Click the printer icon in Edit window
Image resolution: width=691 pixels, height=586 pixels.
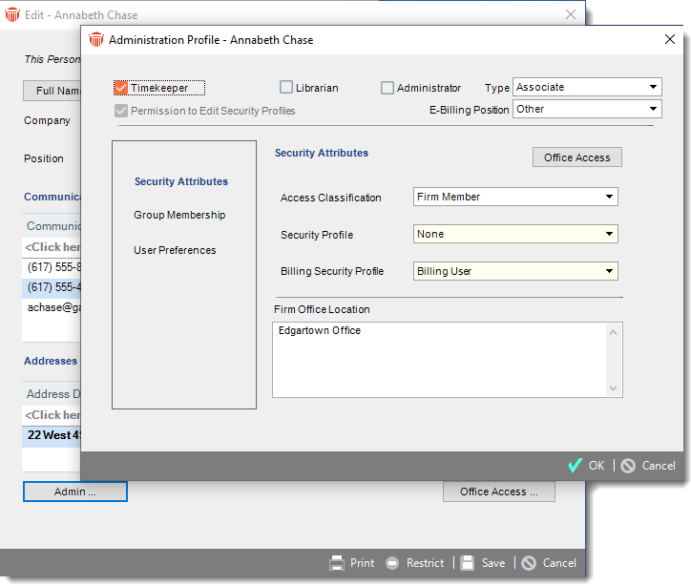click(x=337, y=563)
